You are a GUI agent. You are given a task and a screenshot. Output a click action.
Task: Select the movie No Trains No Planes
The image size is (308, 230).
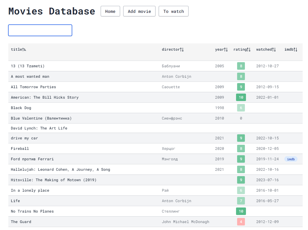(32, 212)
